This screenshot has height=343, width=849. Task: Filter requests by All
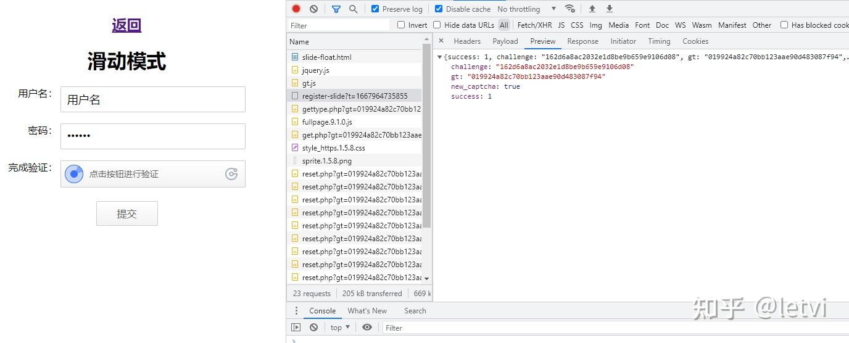coord(504,25)
